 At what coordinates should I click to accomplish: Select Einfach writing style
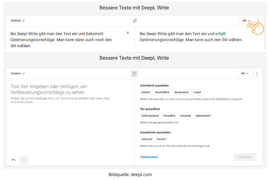[x=146, y=92]
